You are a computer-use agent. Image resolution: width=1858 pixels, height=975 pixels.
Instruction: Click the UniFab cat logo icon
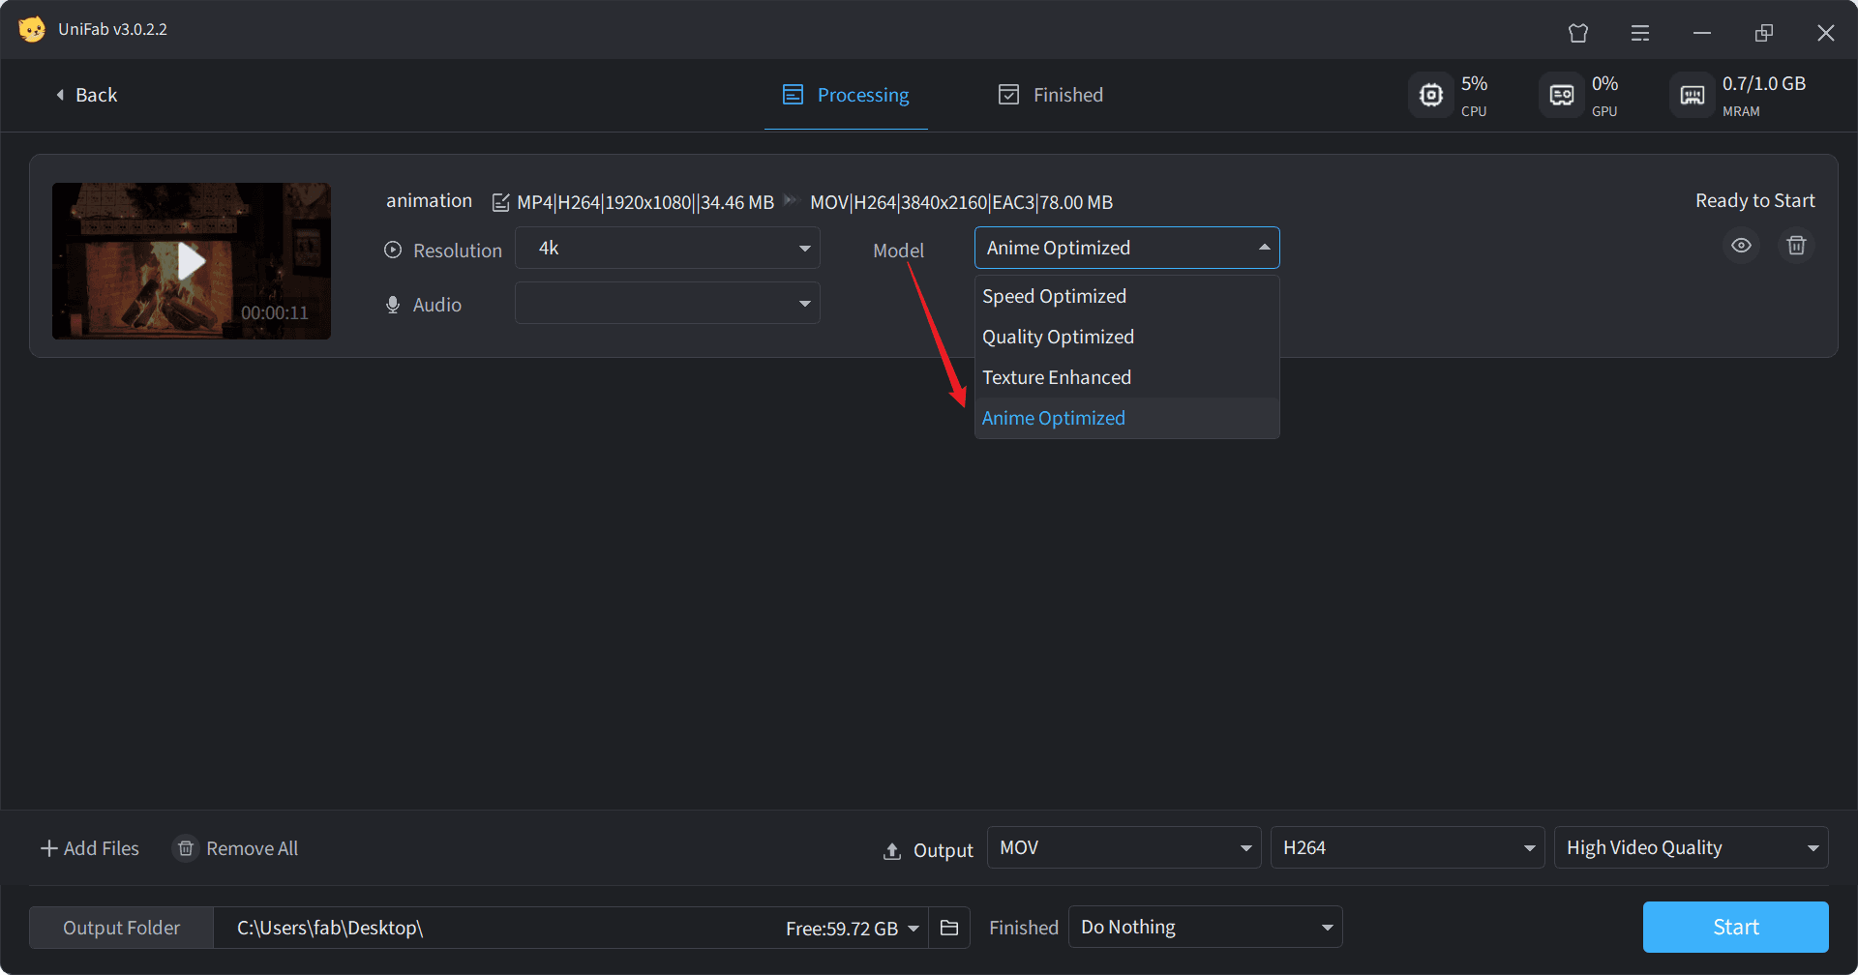pos(32,29)
